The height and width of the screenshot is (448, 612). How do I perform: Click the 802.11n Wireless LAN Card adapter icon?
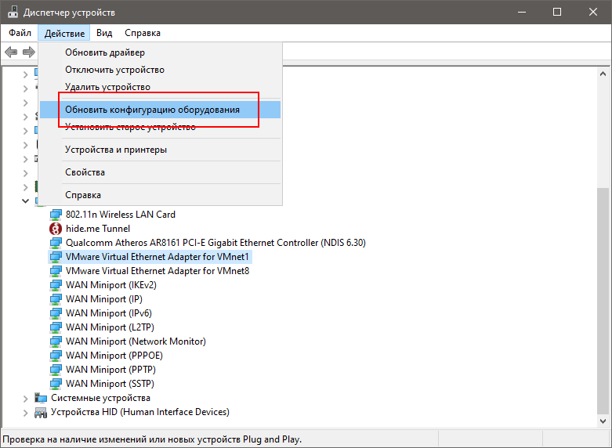pyautogui.click(x=56, y=215)
